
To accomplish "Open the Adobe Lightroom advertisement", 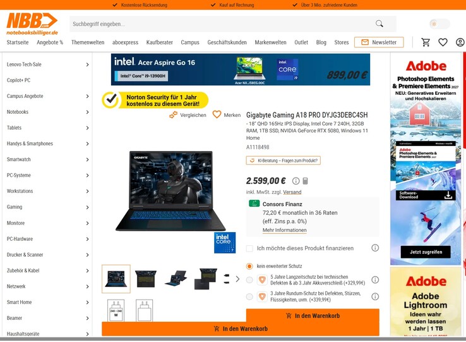I will pos(426,302).
